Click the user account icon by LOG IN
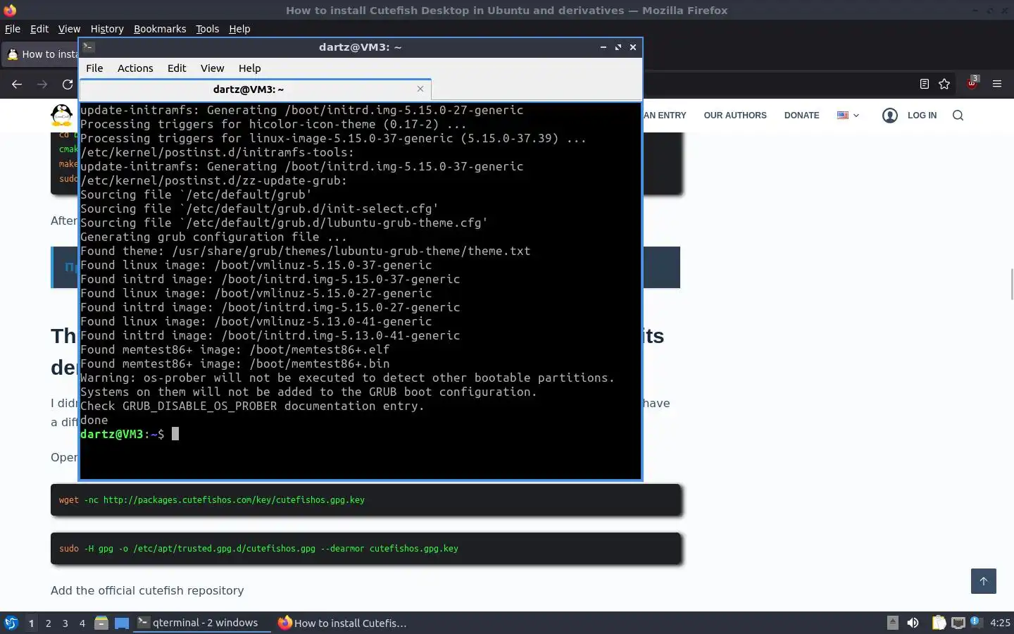 pos(890,116)
